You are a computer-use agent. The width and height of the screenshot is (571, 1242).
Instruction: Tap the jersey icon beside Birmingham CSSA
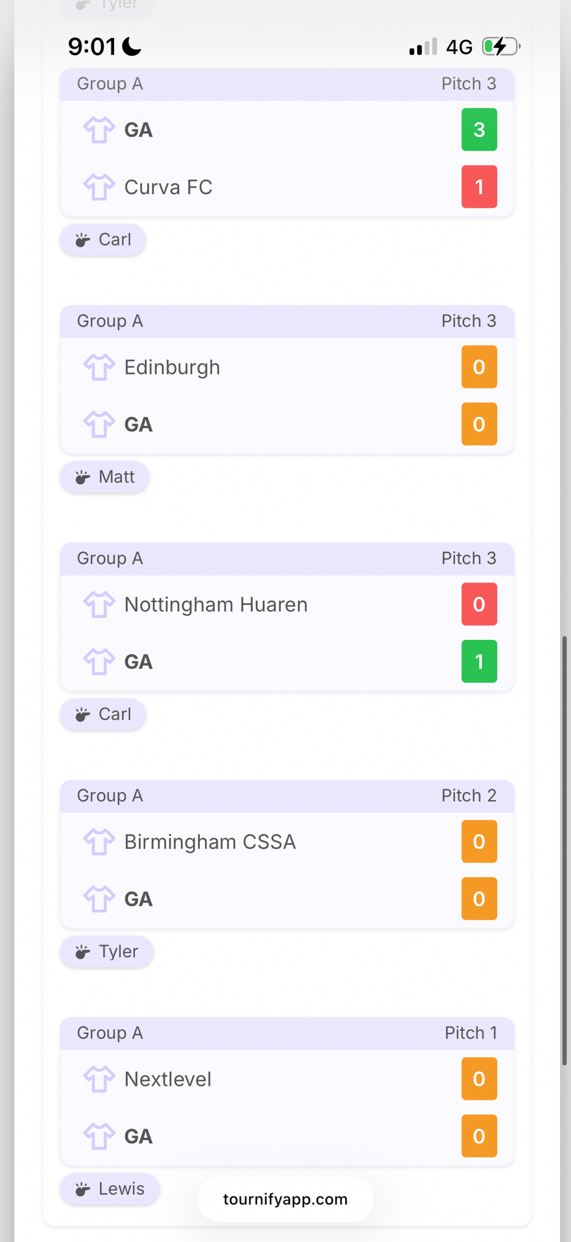[x=99, y=841]
